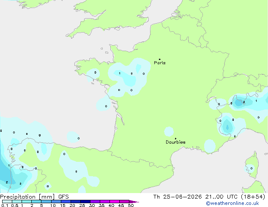Click the legend label 25
The width and height of the screenshot is (268, 207).
point(82,205)
